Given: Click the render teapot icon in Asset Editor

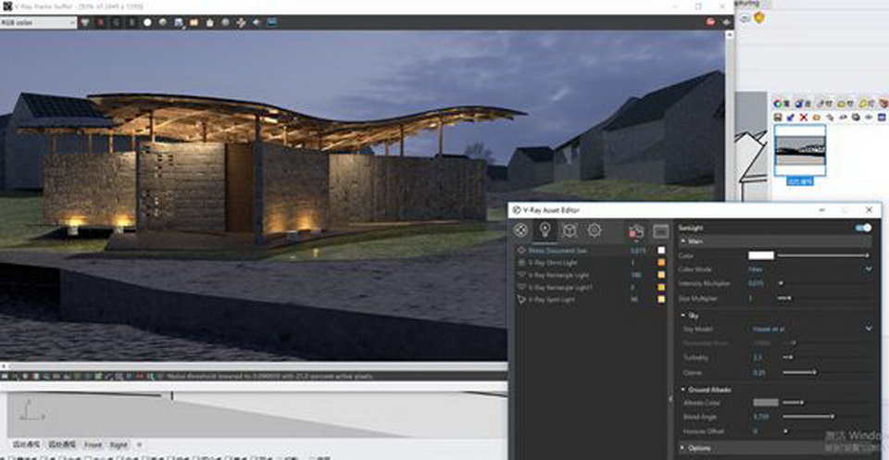Looking at the screenshot, I should 636,230.
